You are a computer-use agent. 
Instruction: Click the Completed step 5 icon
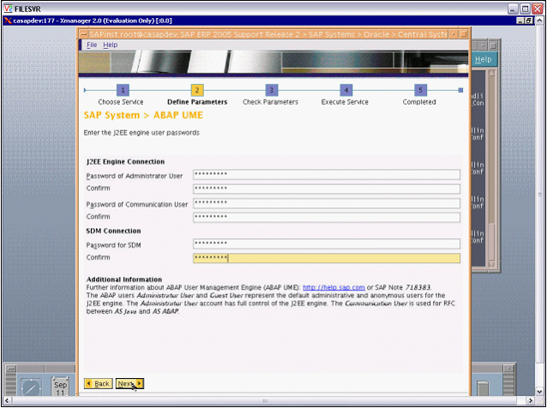coord(420,89)
